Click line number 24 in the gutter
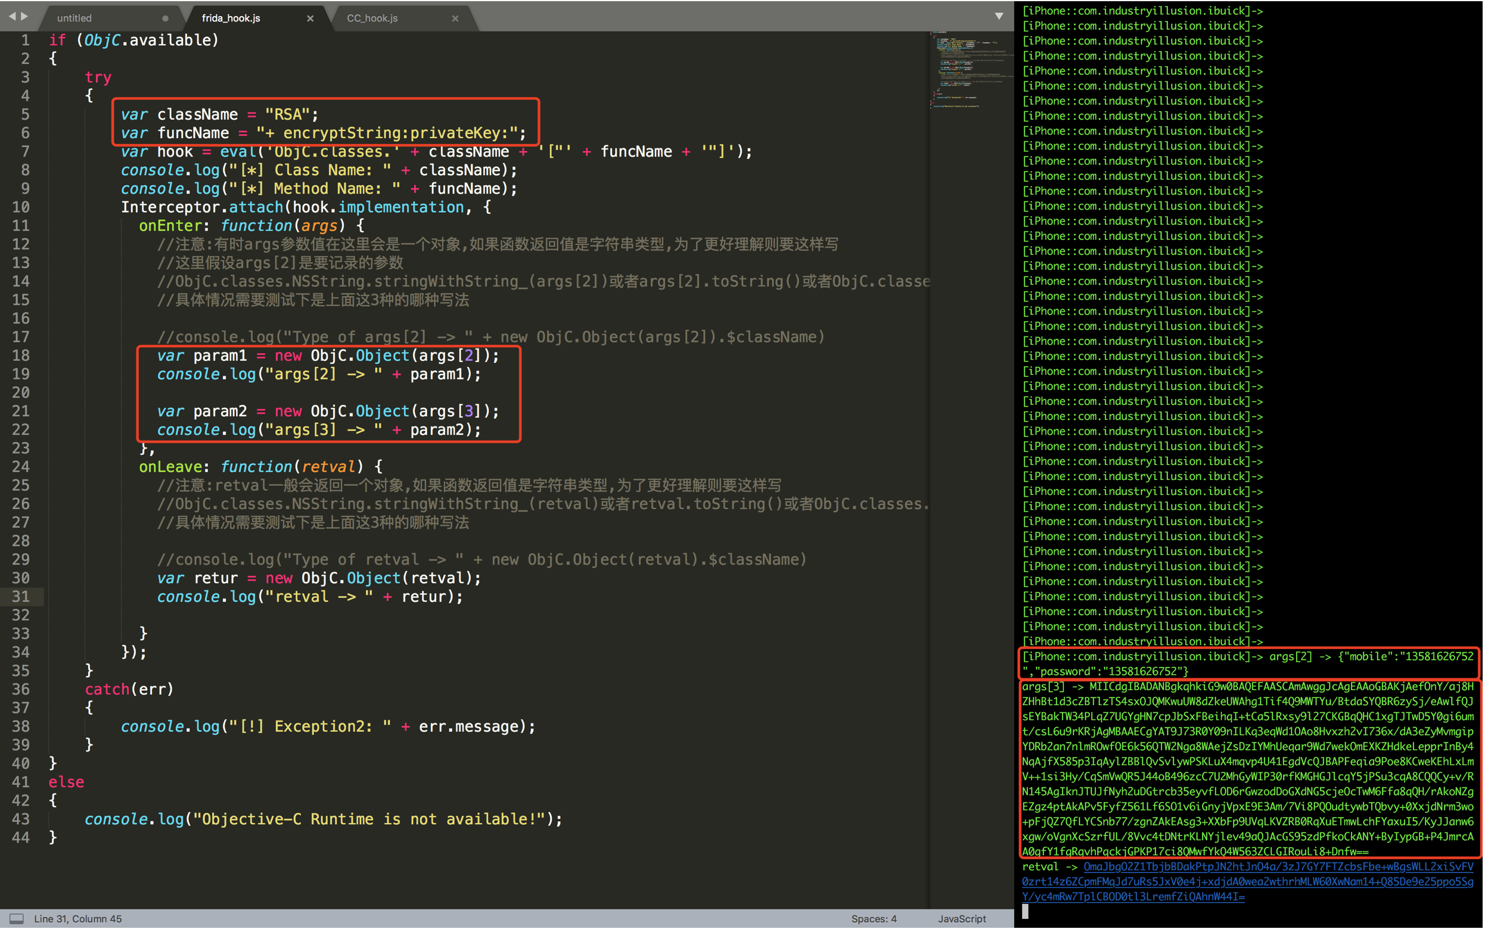Image resolution: width=1485 pixels, height=929 pixels. pos(21,467)
